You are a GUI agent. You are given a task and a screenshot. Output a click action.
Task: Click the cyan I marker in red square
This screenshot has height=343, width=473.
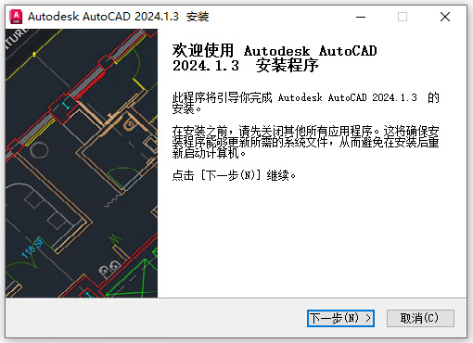(65, 106)
